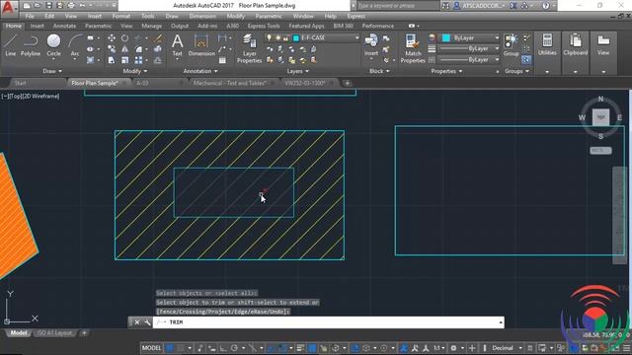
Task: Open the View panel button
Action: [603, 45]
